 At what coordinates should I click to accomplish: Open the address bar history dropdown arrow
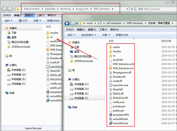[127, 9]
